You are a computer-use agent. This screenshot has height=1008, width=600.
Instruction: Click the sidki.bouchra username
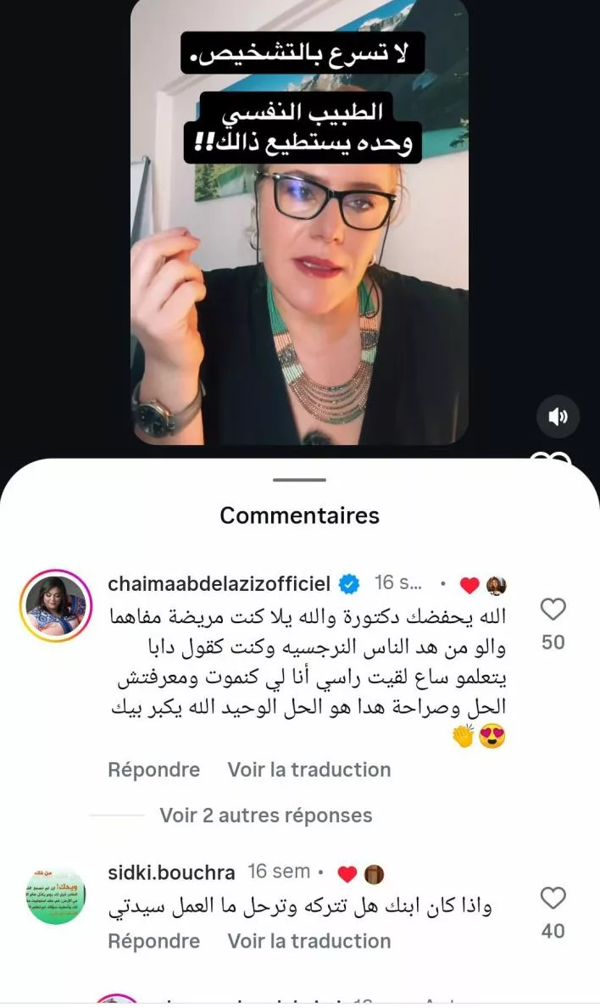tap(171, 872)
